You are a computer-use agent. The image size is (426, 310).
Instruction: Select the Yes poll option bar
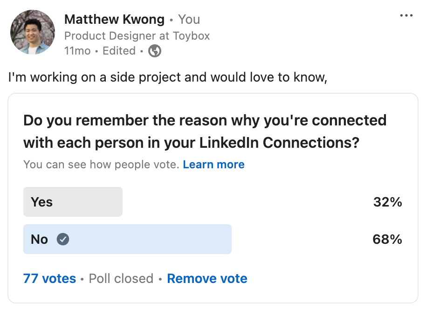tap(73, 202)
